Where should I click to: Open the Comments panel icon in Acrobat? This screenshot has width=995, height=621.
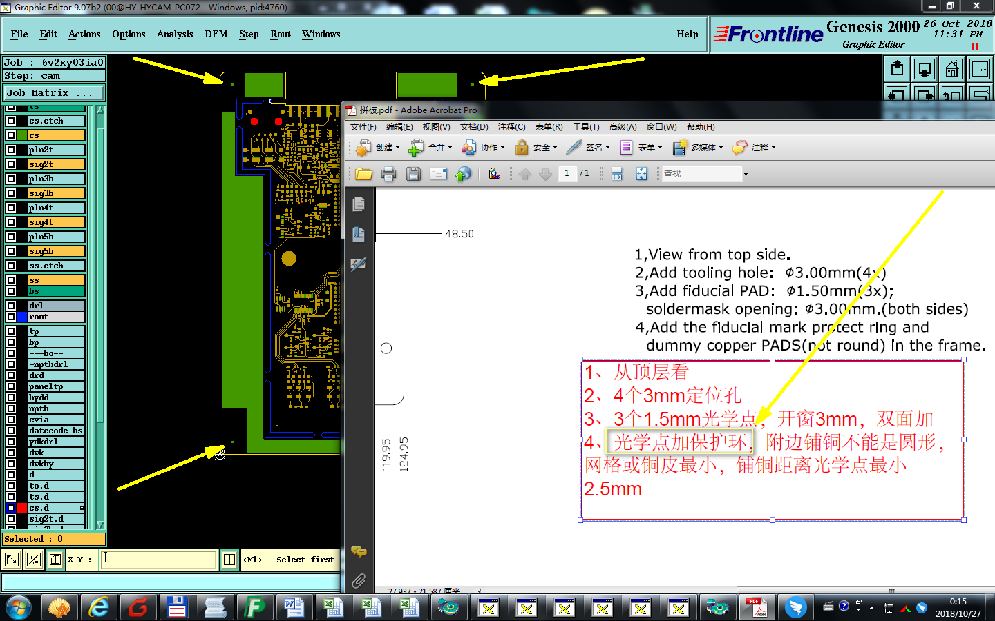358,551
